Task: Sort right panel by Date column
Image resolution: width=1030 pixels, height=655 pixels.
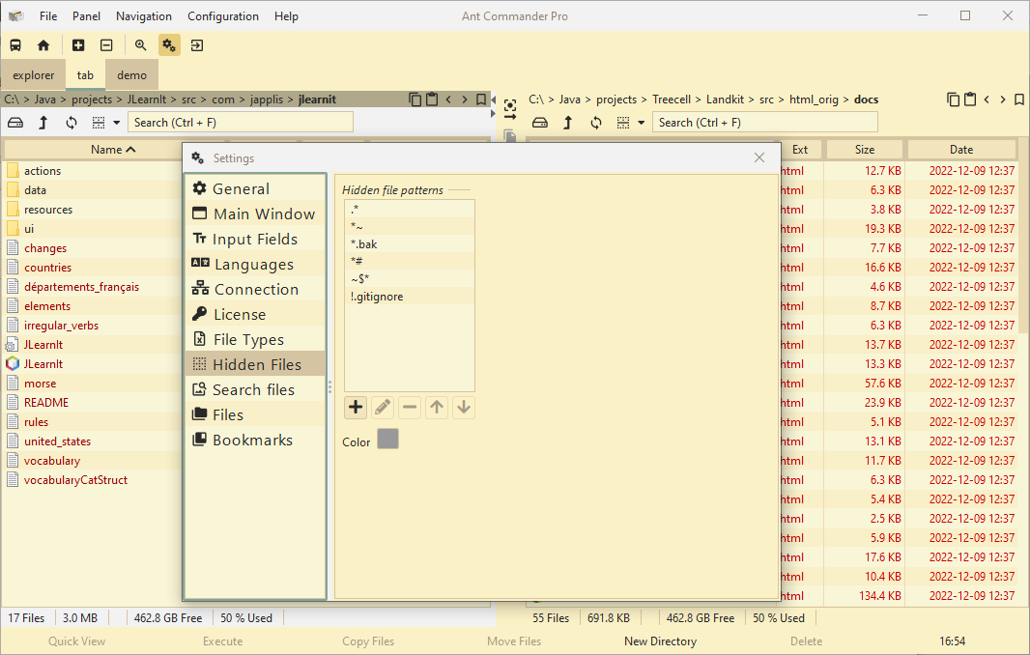Action: point(961,150)
